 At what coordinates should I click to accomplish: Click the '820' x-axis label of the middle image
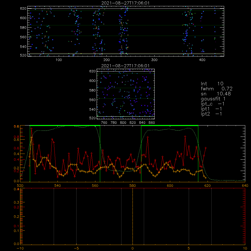[x=133, y=123]
